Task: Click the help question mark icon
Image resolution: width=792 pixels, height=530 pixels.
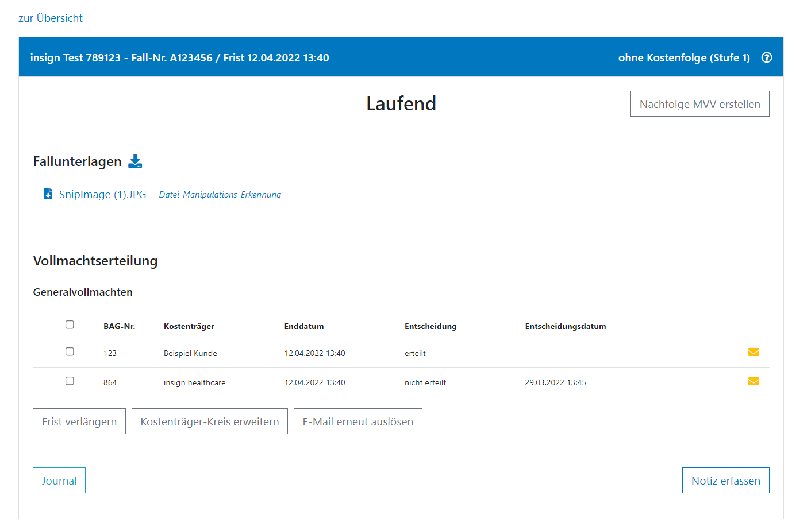Action: click(766, 57)
